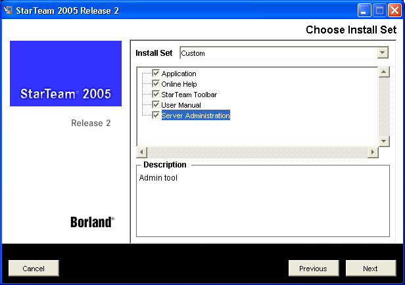
Task: Select StarTeam Toolbar in the feature list
Action: coord(189,95)
